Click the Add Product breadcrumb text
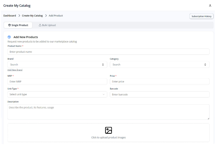Image resolution: width=216 pixels, height=146 pixels. tap(56, 16)
